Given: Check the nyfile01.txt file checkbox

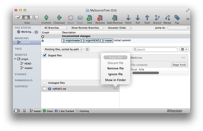Looking at the screenshot, I should [x=44, y=89].
